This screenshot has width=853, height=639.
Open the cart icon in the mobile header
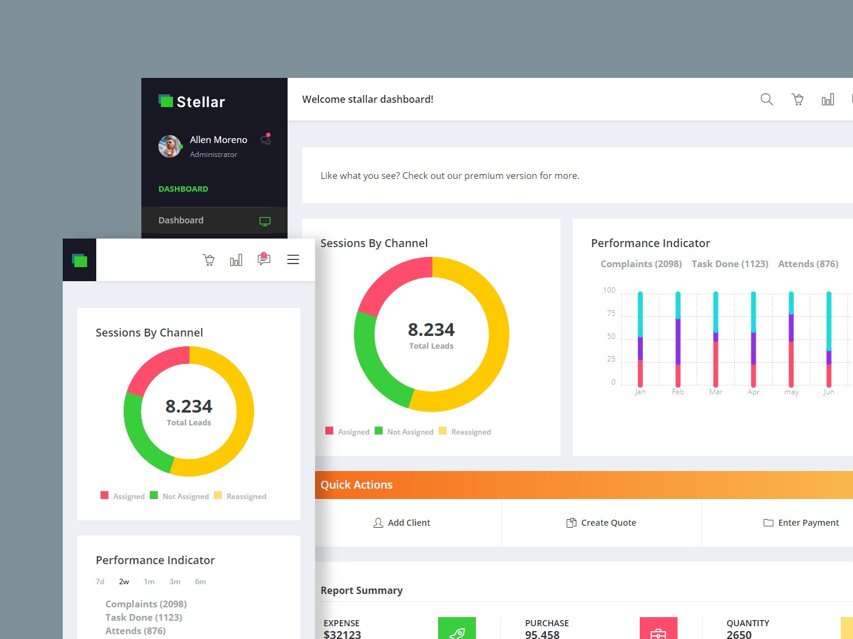(208, 260)
